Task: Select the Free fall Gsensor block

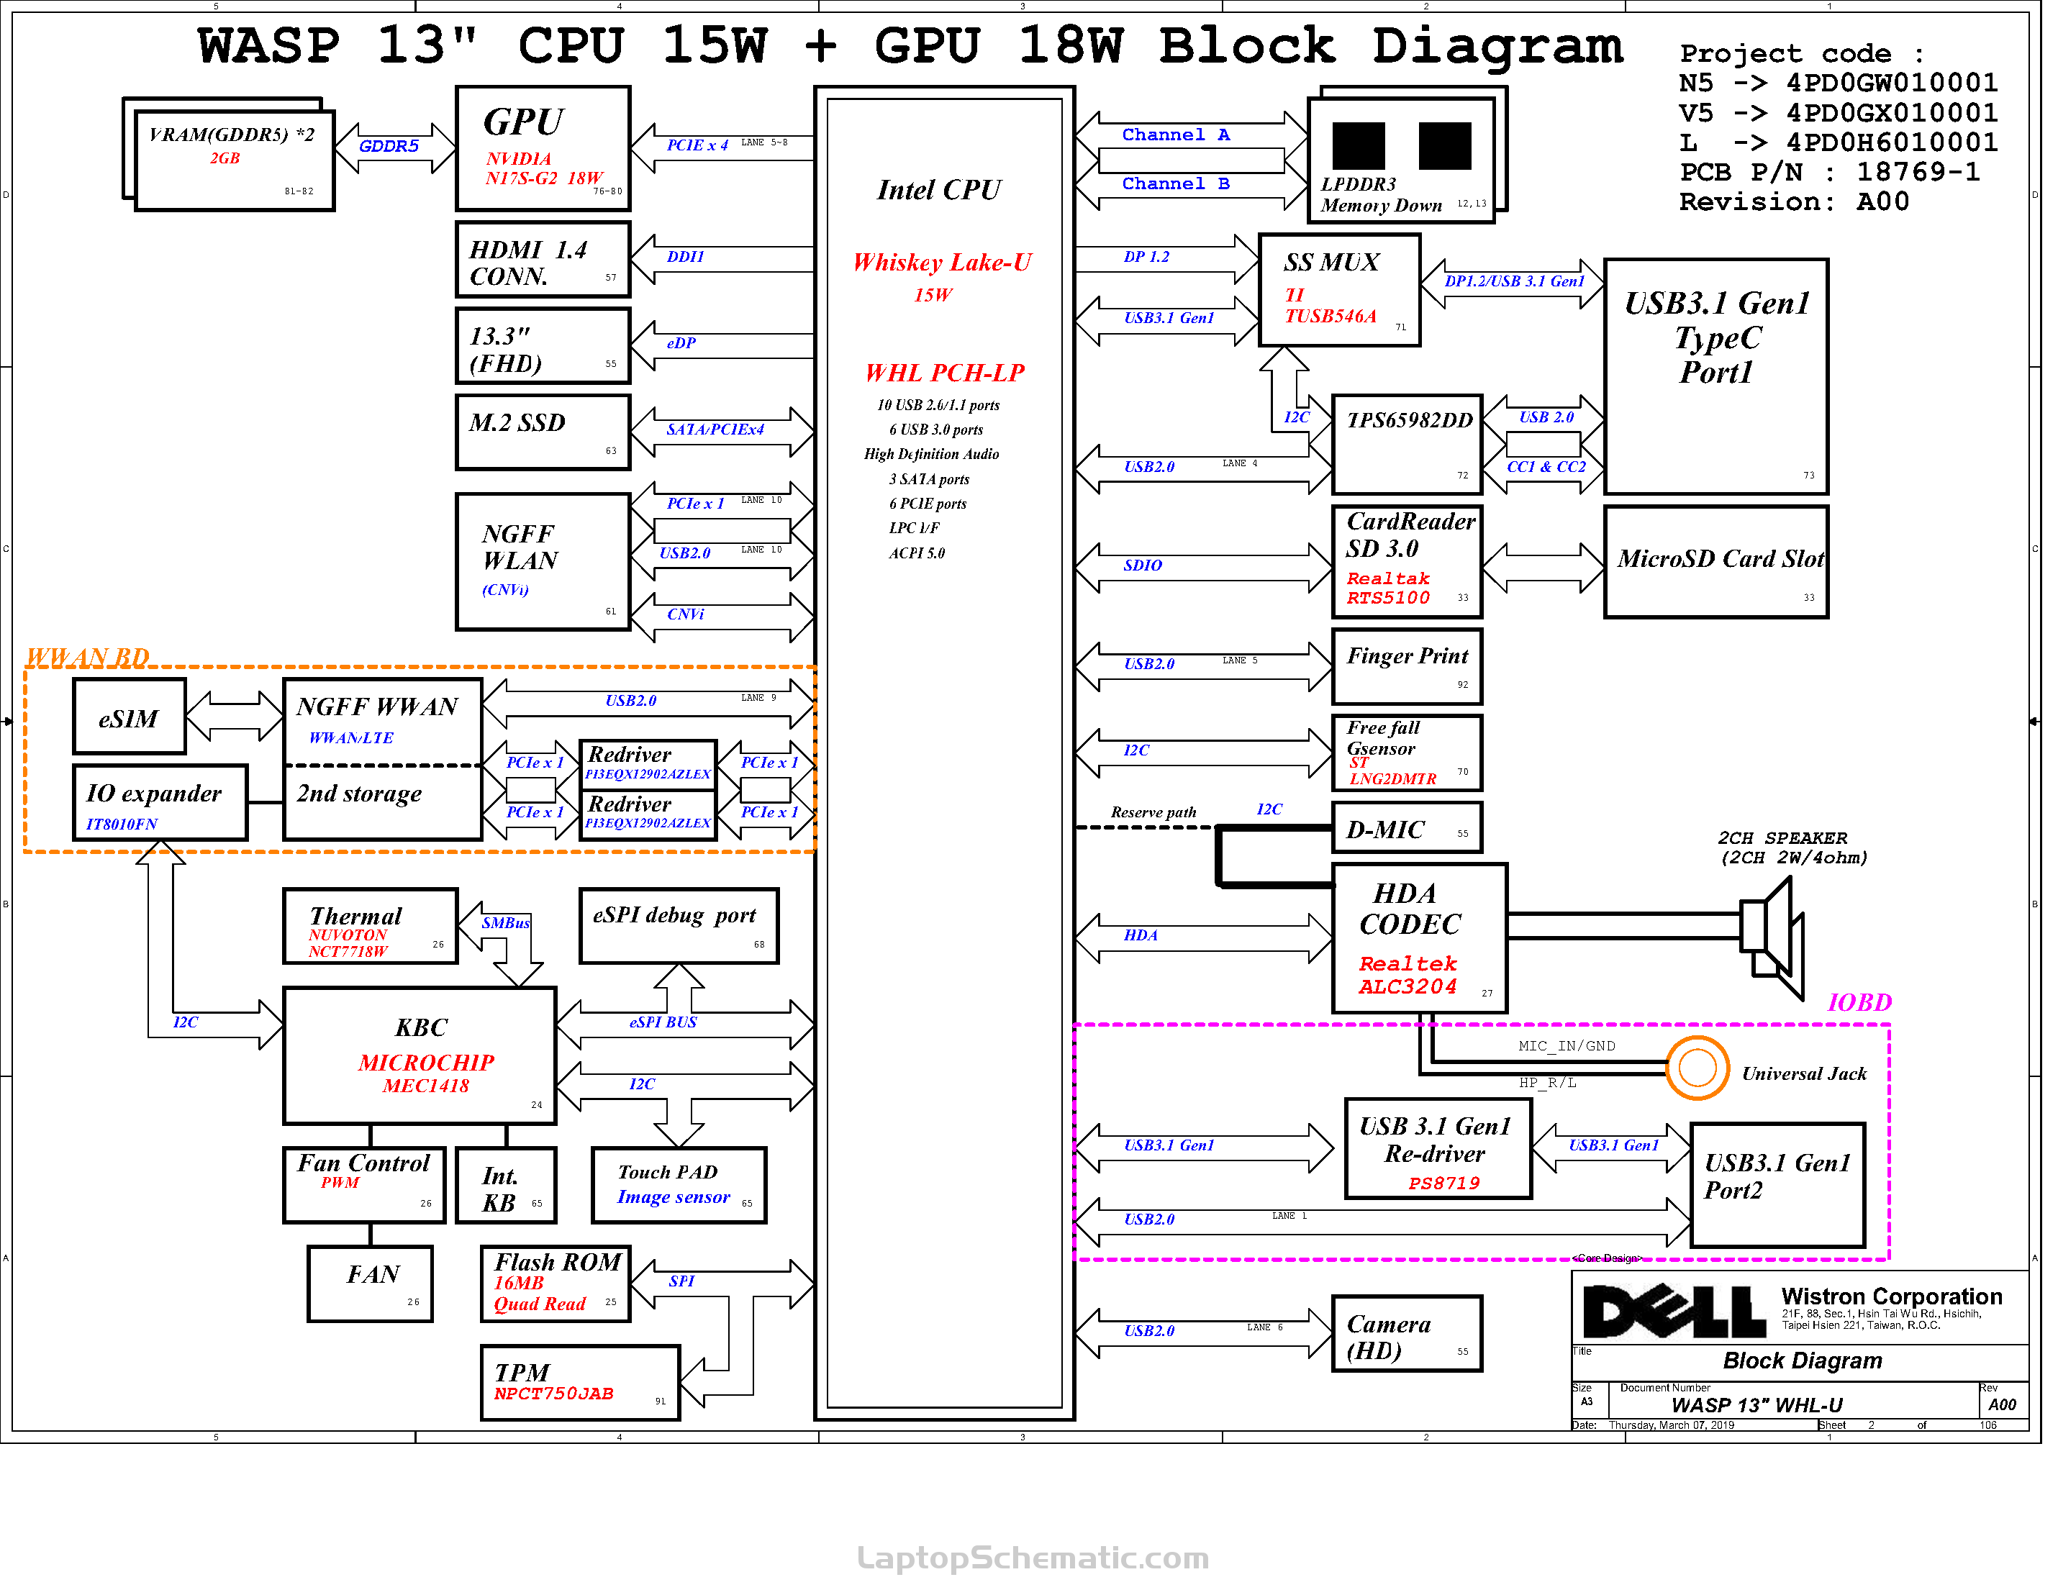Action: tap(1407, 753)
